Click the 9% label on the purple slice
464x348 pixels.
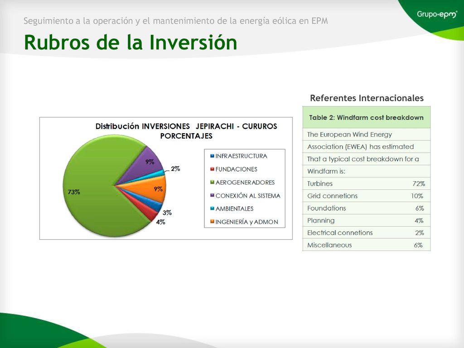(150, 162)
